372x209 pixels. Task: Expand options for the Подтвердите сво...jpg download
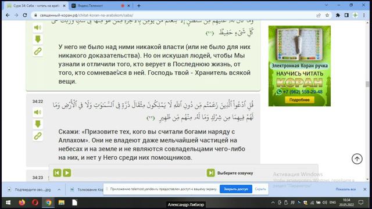coord(59,190)
